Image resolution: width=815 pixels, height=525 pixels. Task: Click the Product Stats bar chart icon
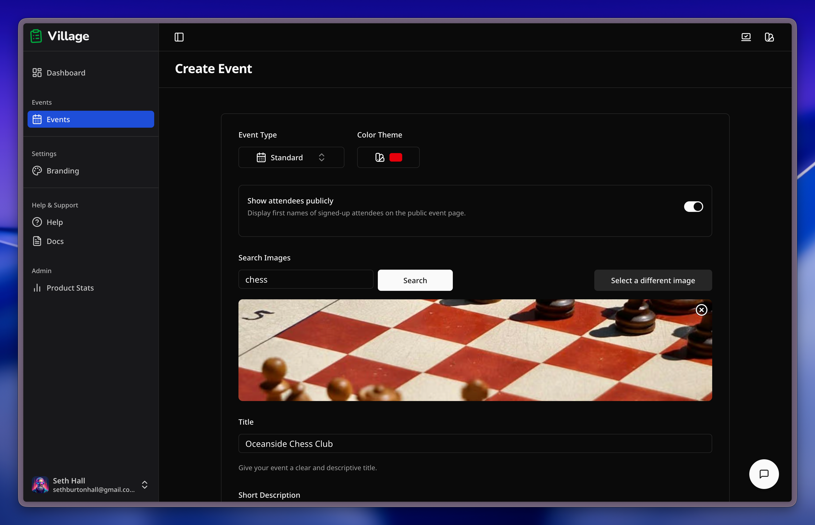pyautogui.click(x=37, y=288)
